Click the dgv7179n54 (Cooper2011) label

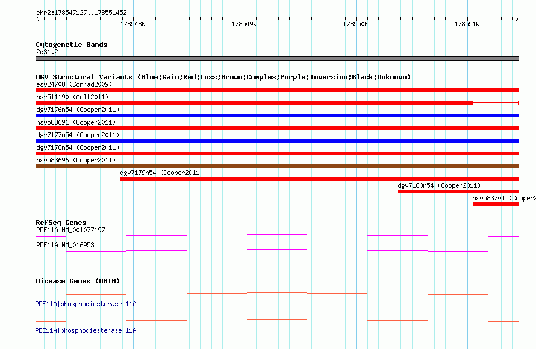click(161, 173)
